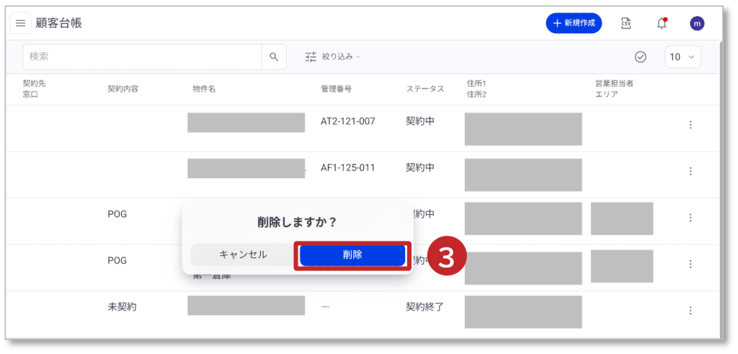This screenshot has height=354, width=738.
Task: Select the row with management number AT2-121-007
Action: click(347, 121)
